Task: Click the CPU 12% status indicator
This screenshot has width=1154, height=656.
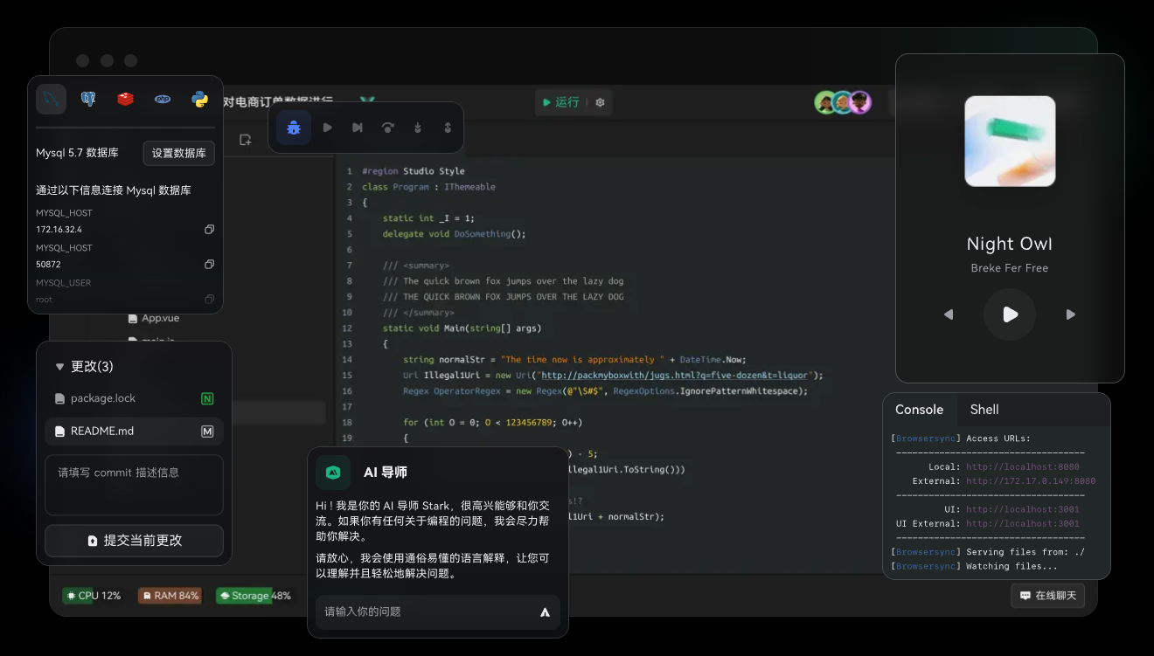Action: (x=92, y=596)
